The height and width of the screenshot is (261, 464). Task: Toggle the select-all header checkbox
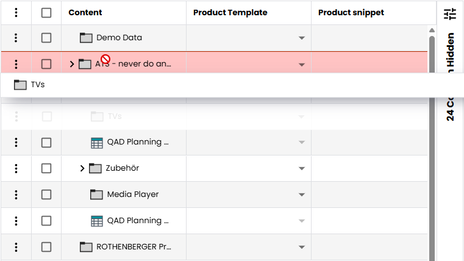pos(46,13)
